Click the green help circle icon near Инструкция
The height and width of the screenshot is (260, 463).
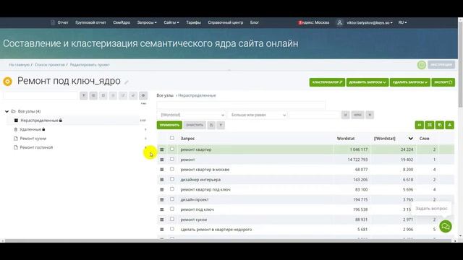[422, 65]
